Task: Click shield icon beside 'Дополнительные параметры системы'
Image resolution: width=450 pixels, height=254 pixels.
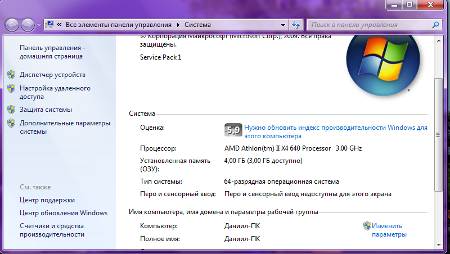Action: pyautogui.click(x=11, y=123)
